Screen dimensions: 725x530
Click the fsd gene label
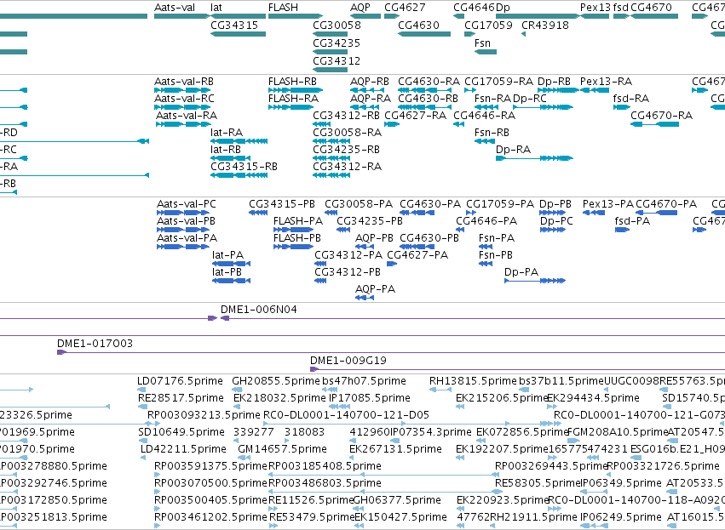(620, 8)
